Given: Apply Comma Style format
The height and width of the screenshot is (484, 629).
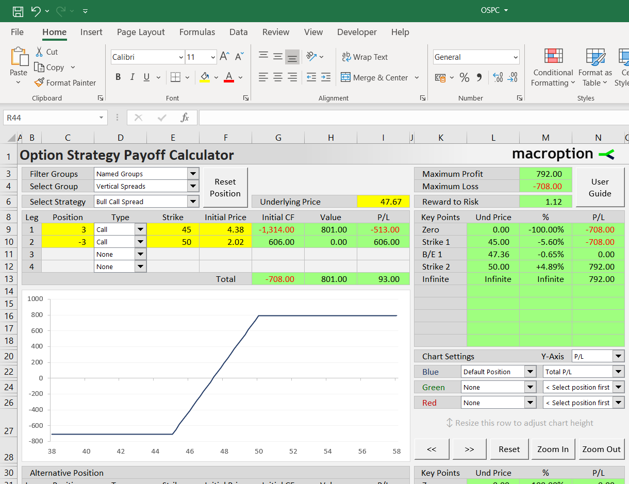Looking at the screenshot, I should (479, 78).
